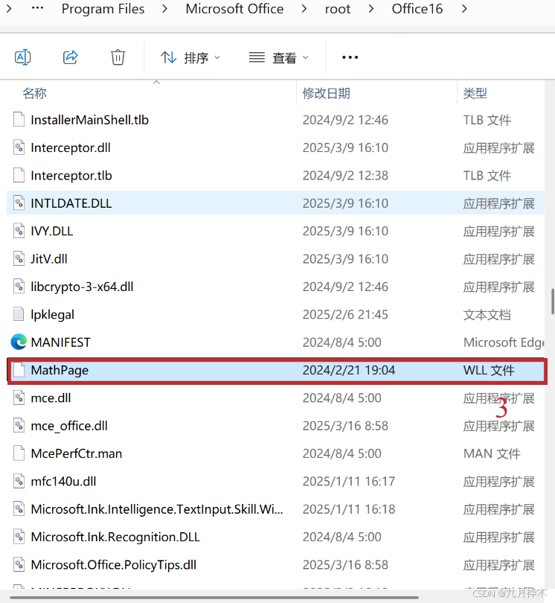Open the three-dot more options menu

coord(350,57)
